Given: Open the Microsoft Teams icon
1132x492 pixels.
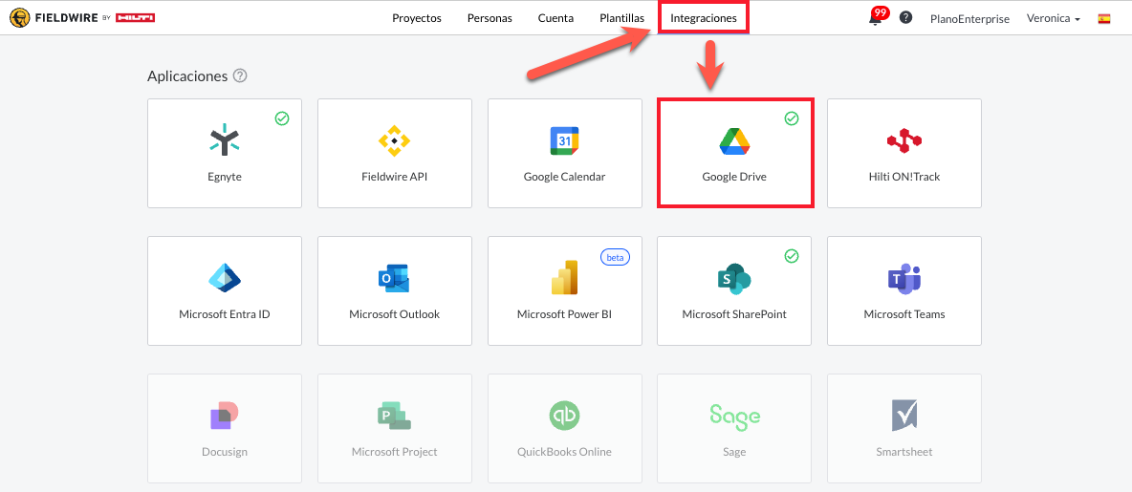Looking at the screenshot, I should click(904, 278).
